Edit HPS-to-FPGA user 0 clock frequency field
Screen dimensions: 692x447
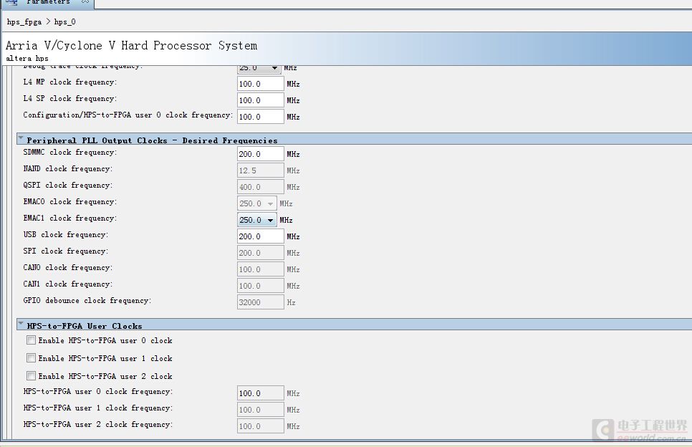click(x=260, y=393)
